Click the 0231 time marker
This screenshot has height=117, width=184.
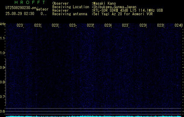[x=20, y=25]
